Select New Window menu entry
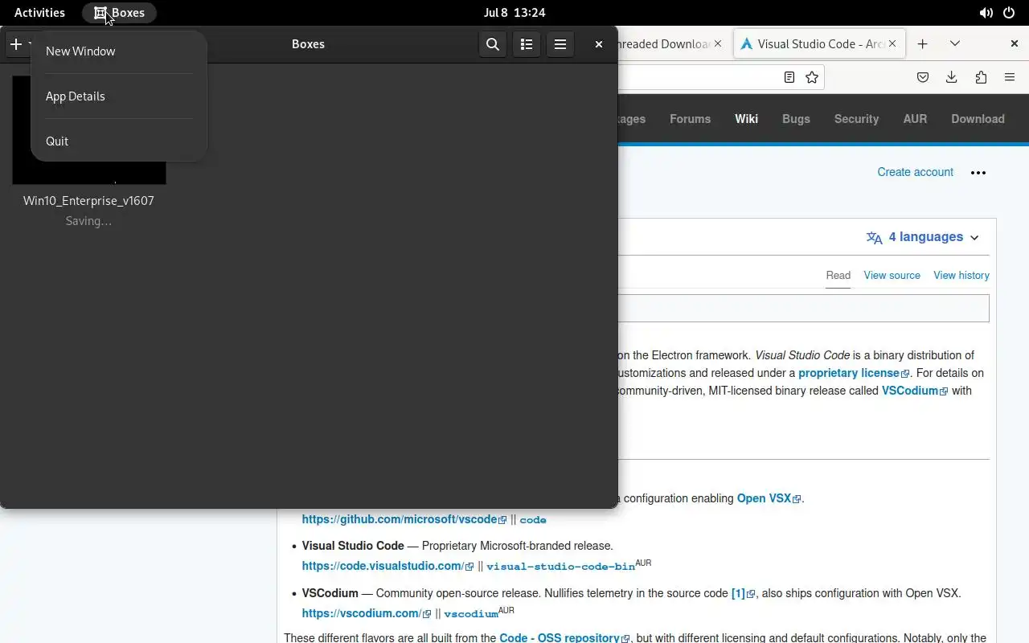This screenshot has width=1029, height=643. tap(118, 51)
